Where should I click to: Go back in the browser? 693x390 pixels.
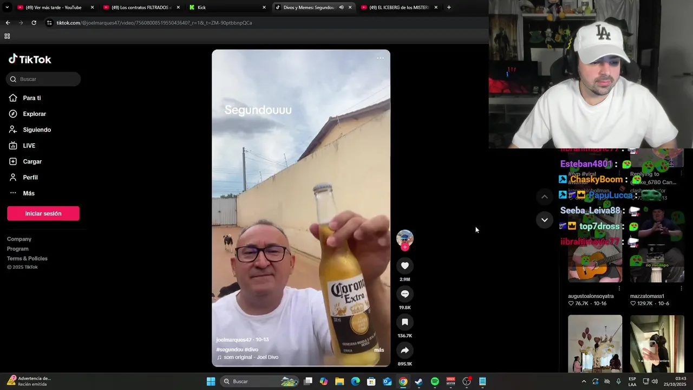(8, 23)
